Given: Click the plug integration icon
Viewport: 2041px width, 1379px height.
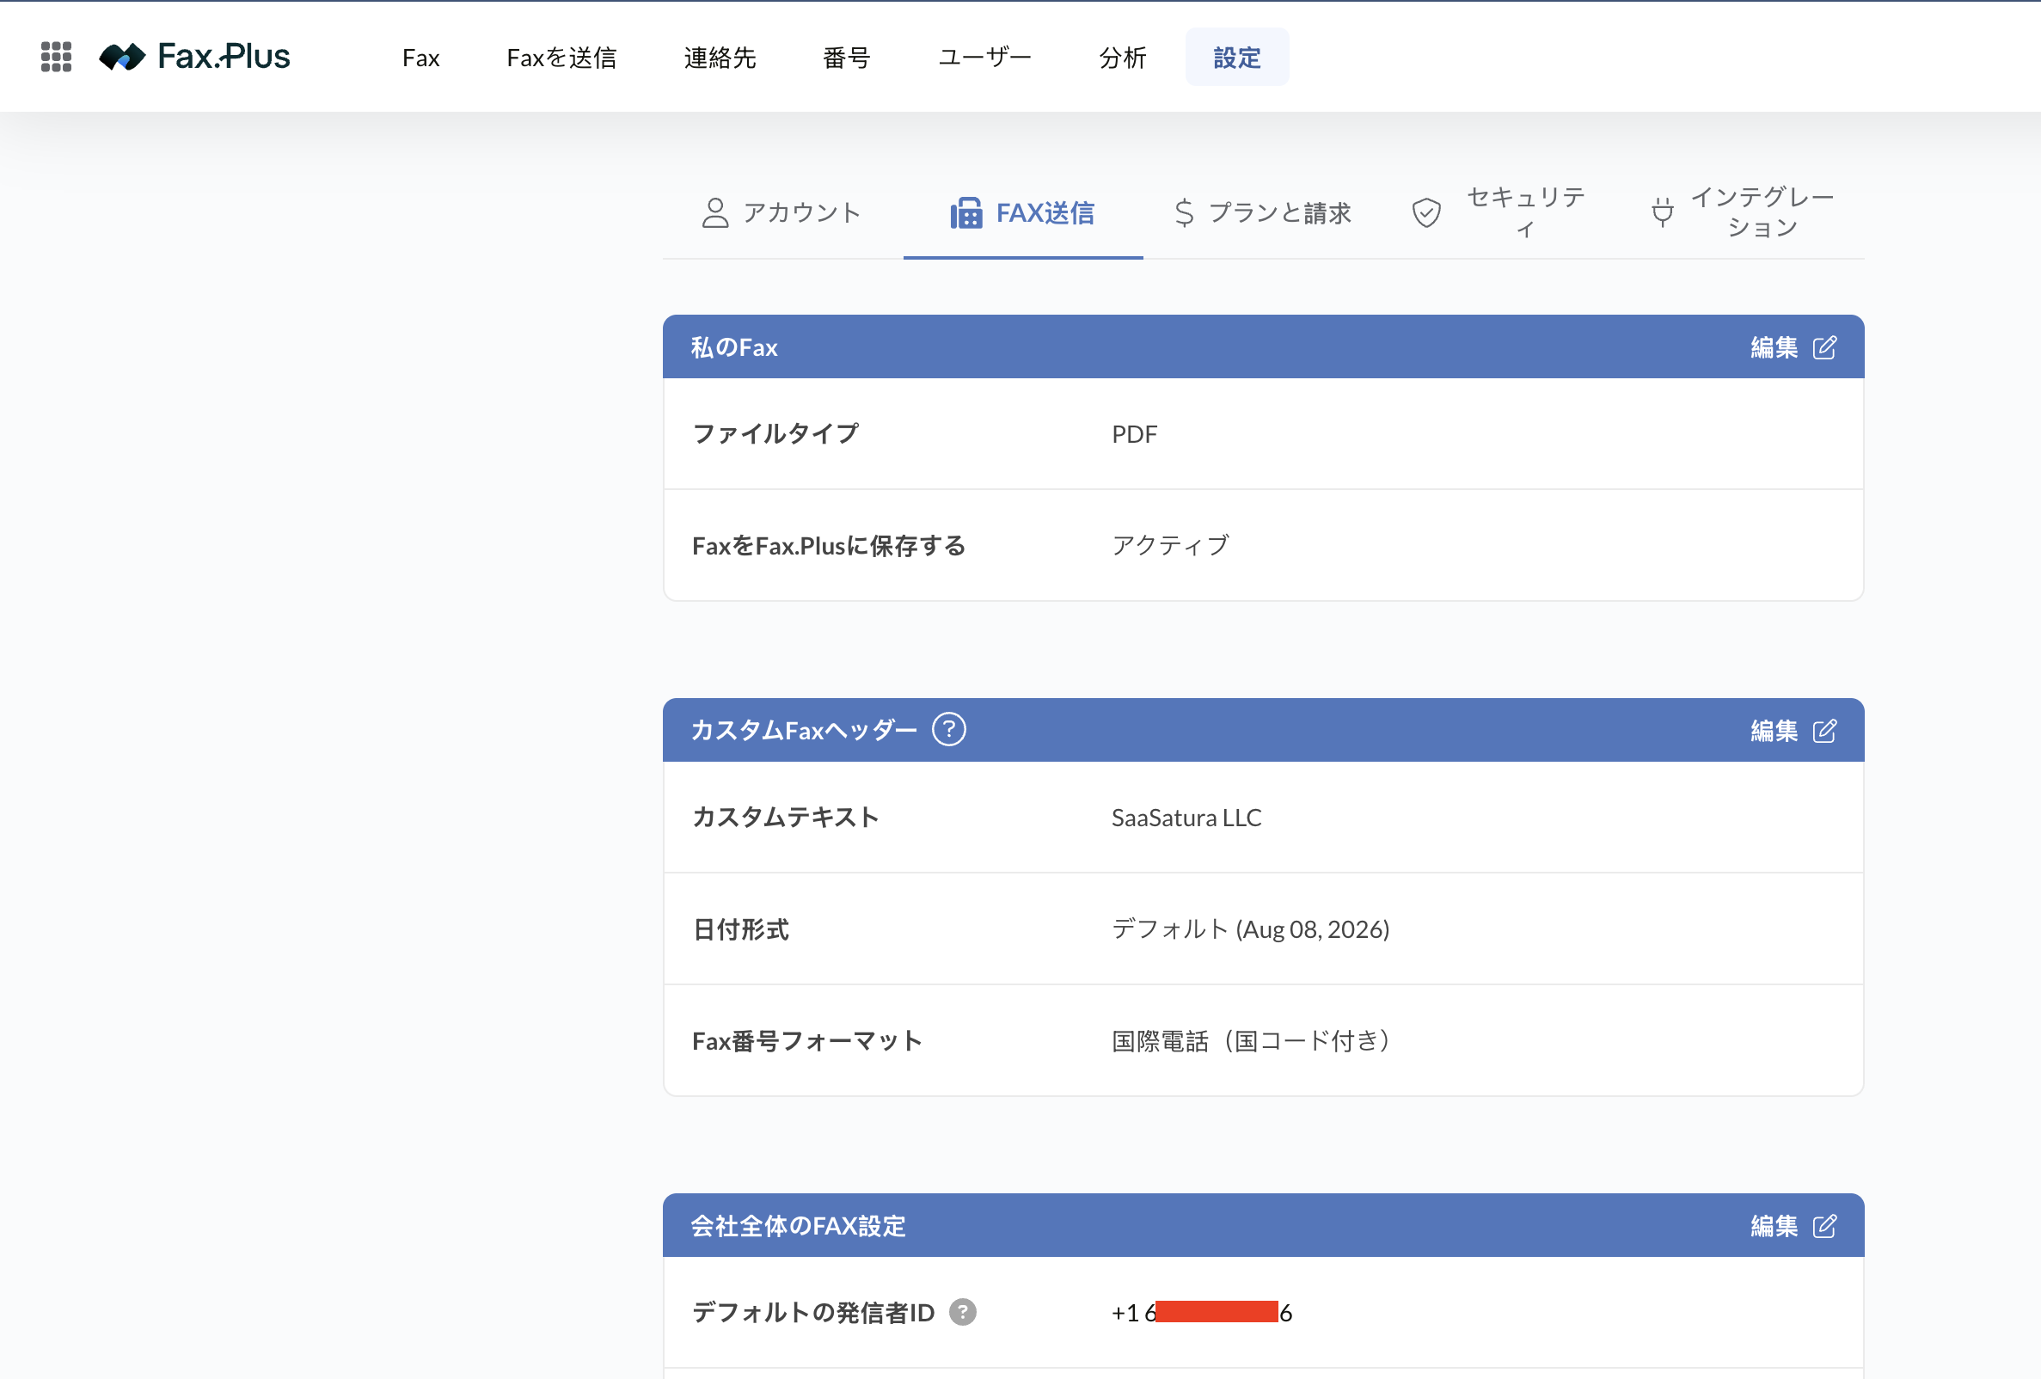Looking at the screenshot, I should click(x=1663, y=212).
